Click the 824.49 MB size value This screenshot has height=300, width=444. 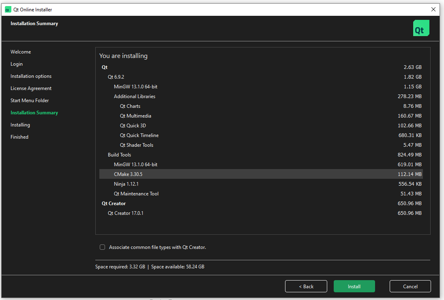pos(410,155)
